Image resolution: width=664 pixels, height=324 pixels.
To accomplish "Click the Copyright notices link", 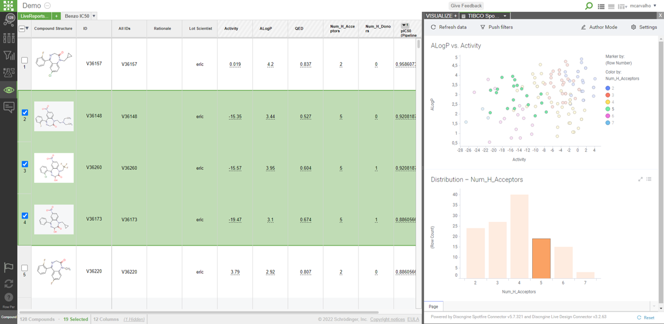I will (x=387, y=319).
